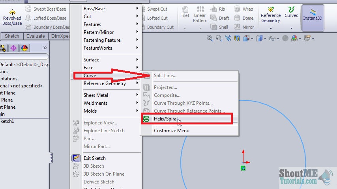Click Exit Sketch in the menu
This screenshot has width=337, height=189.
click(106, 158)
